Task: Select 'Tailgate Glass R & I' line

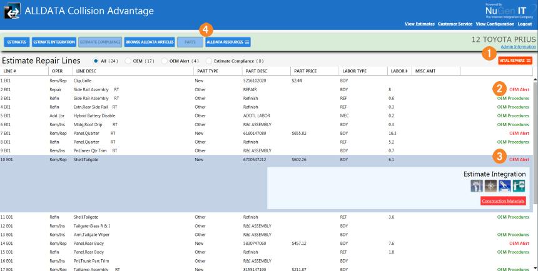Action: 92,226
